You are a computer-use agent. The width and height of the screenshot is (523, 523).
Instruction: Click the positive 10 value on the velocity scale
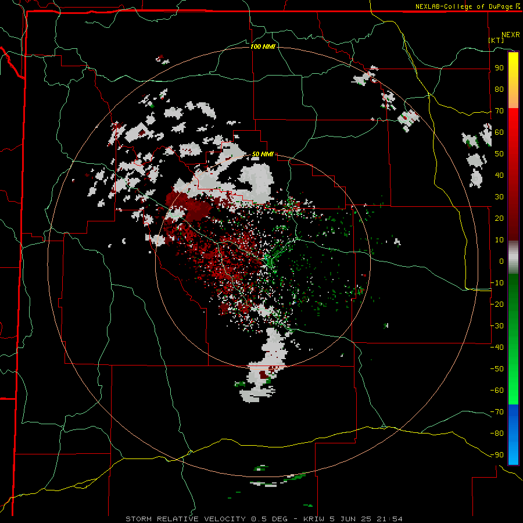coord(499,240)
